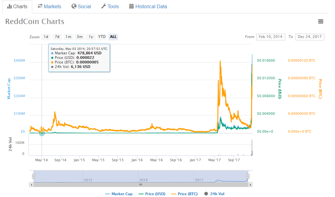Image resolution: width=335 pixels, height=197 pixels.
Task: Set zoom range to YTD
Action: click(x=102, y=37)
